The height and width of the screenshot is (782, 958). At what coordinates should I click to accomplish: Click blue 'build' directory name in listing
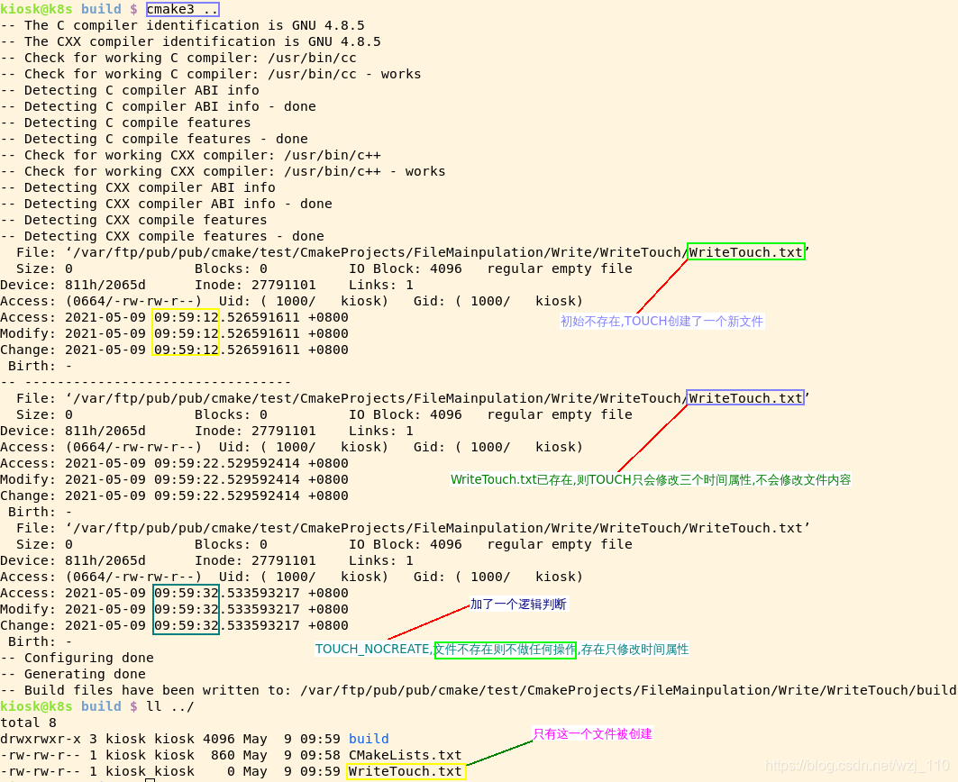369,739
